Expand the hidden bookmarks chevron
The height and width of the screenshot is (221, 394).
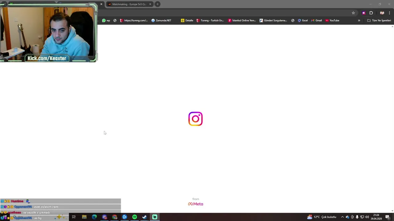[359, 21]
